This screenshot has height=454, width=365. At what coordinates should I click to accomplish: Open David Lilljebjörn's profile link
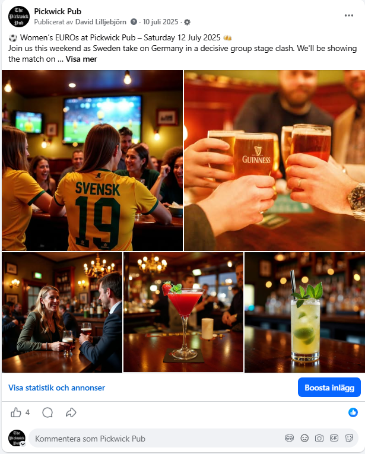coord(101,22)
